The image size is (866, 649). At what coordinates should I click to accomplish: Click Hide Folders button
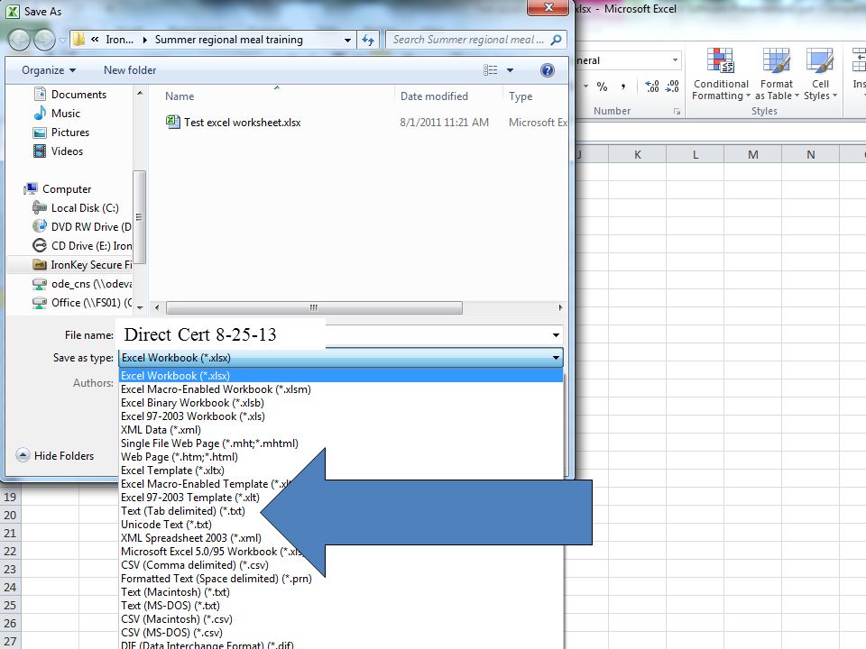tap(55, 456)
